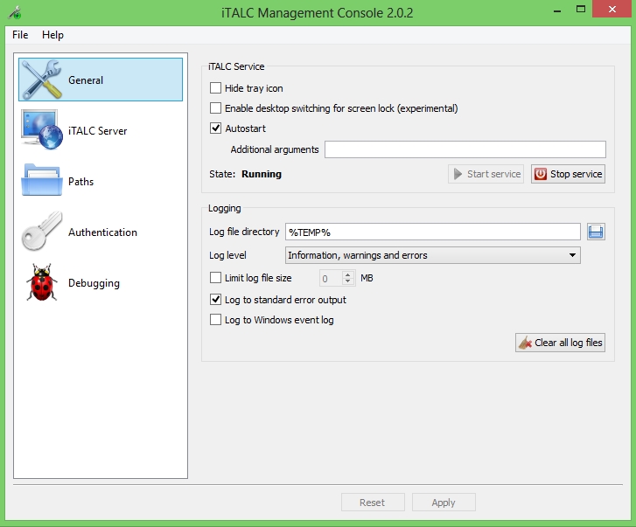Increase log file size with up arrow
Image resolution: width=636 pixels, height=527 pixels.
tap(347, 274)
